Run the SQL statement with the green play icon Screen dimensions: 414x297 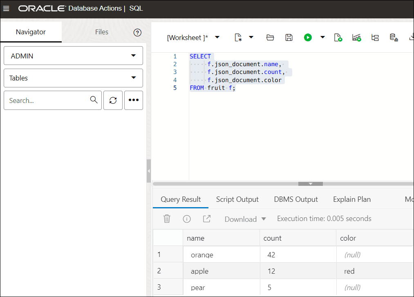(x=308, y=37)
